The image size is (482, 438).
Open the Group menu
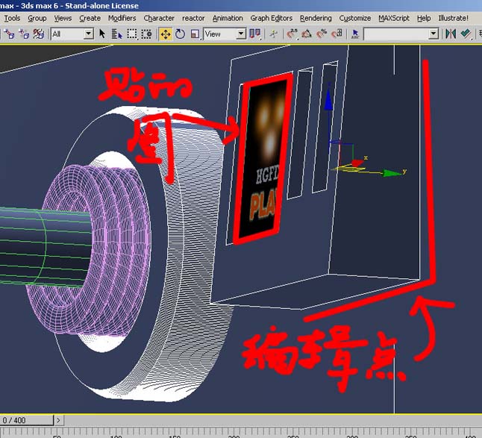click(37, 18)
